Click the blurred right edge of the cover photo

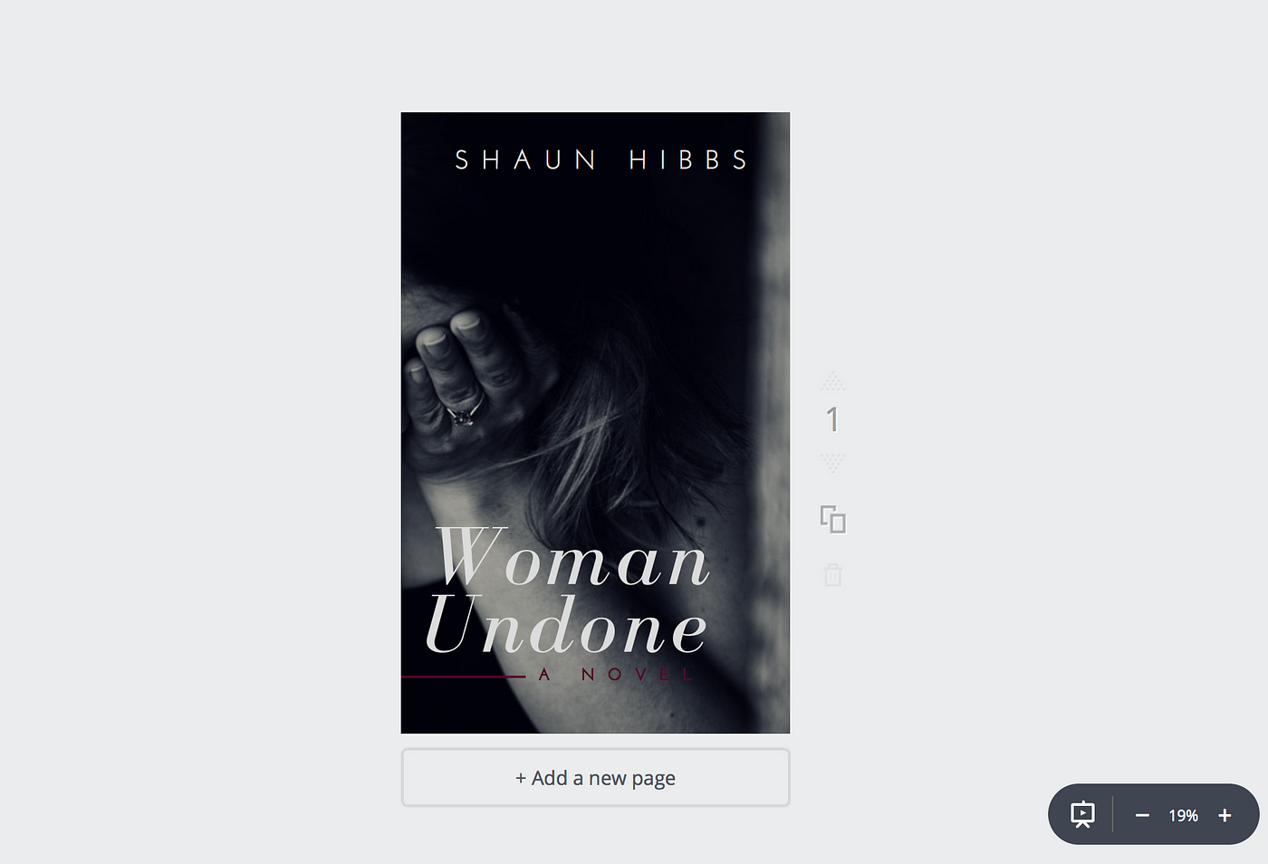773,423
